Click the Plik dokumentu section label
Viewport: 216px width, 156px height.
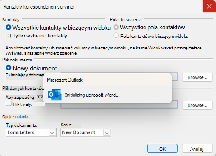click(x=17, y=60)
